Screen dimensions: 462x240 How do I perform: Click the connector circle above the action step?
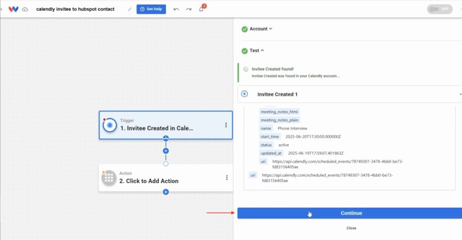tap(166, 163)
